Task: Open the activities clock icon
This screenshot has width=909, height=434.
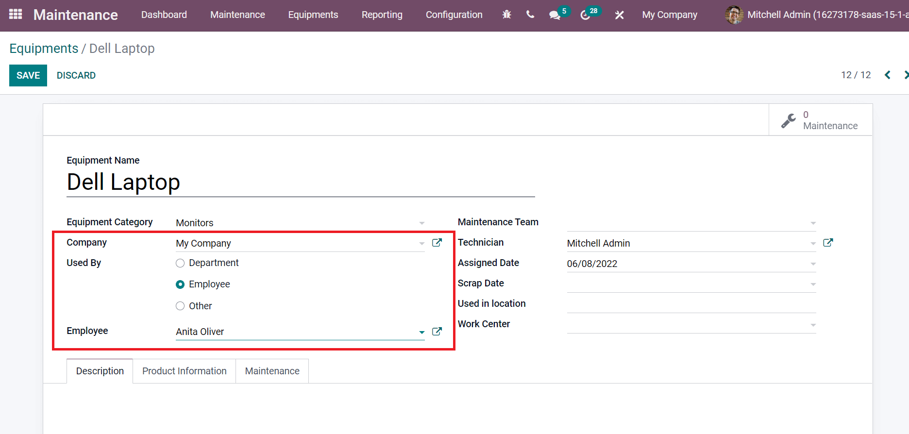Action: click(586, 15)
